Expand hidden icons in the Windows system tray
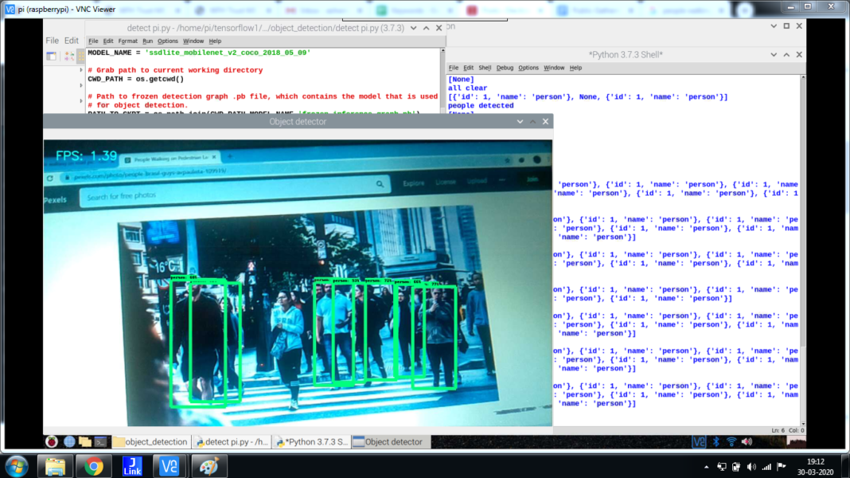Image resolution: width=850 pixels, height=478 pixels. (707, 466)
